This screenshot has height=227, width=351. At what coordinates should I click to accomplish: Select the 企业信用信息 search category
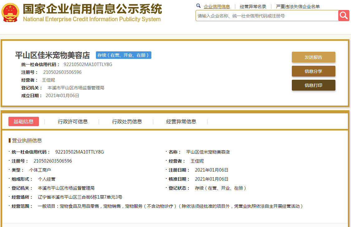click(x=217, y=7)
